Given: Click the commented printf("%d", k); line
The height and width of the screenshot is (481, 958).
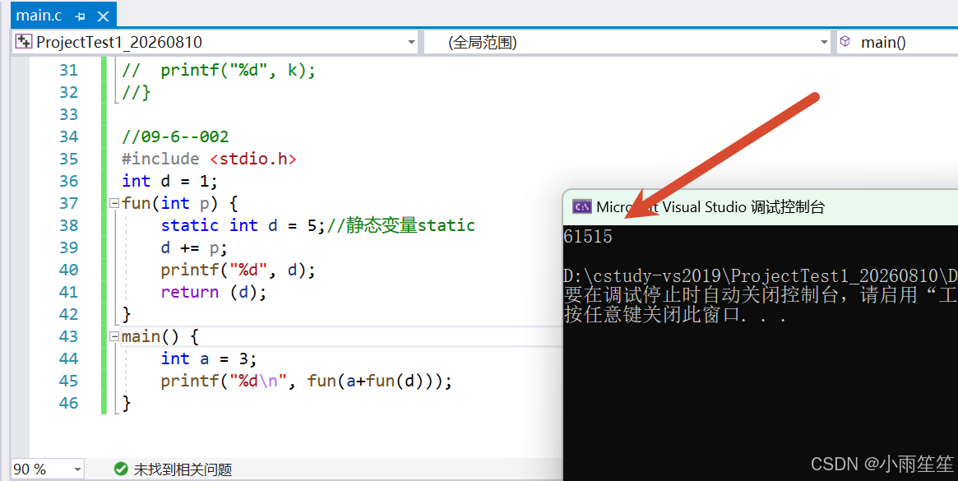Looking at the screenshot, I should coord(219,70).
